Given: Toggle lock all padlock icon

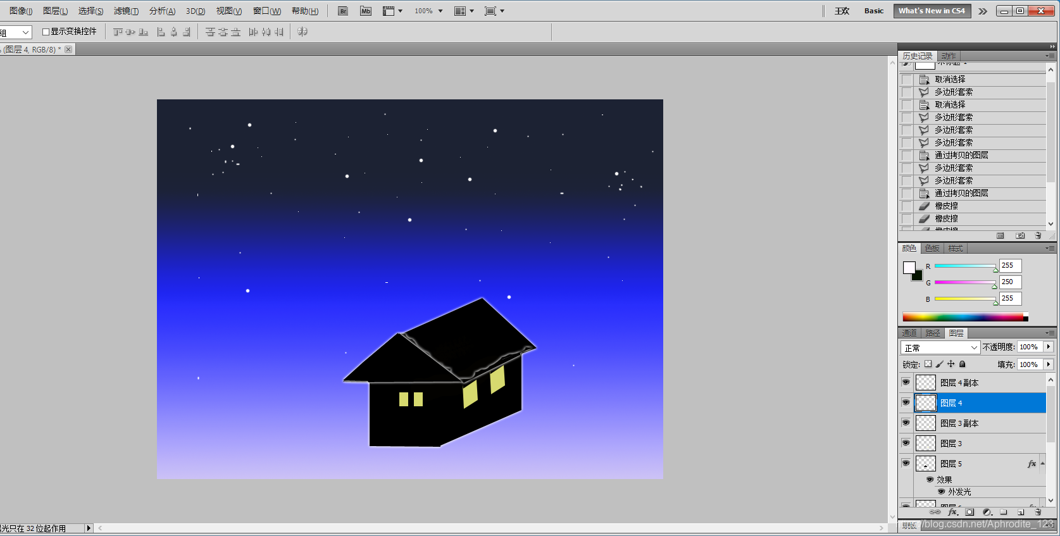Looking at the screenshot, I should (962, 364).
